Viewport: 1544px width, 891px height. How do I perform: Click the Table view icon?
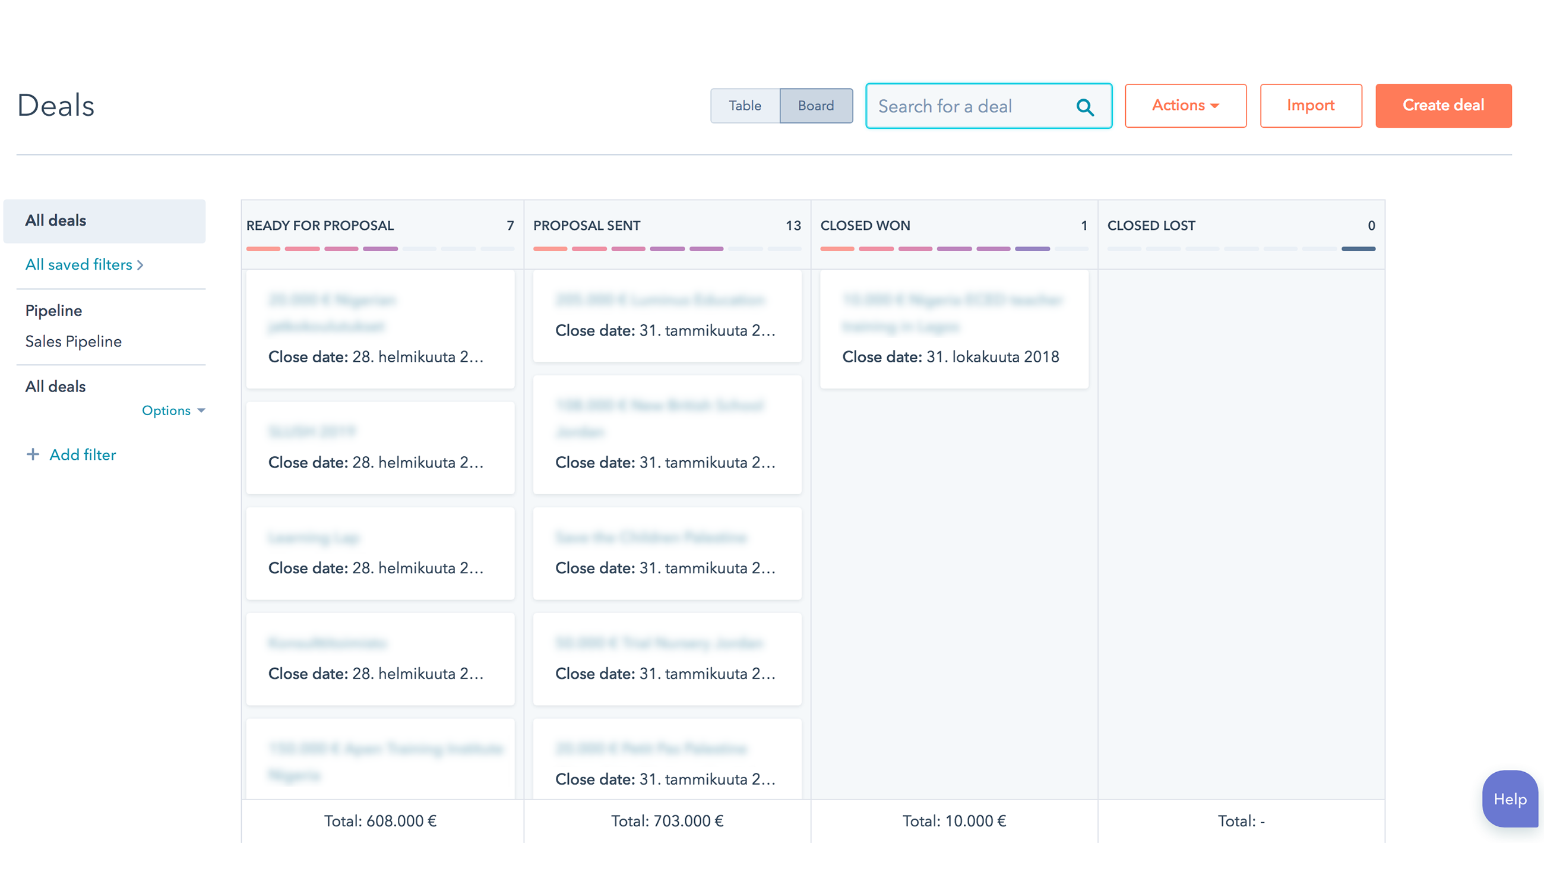click(745, 105)
